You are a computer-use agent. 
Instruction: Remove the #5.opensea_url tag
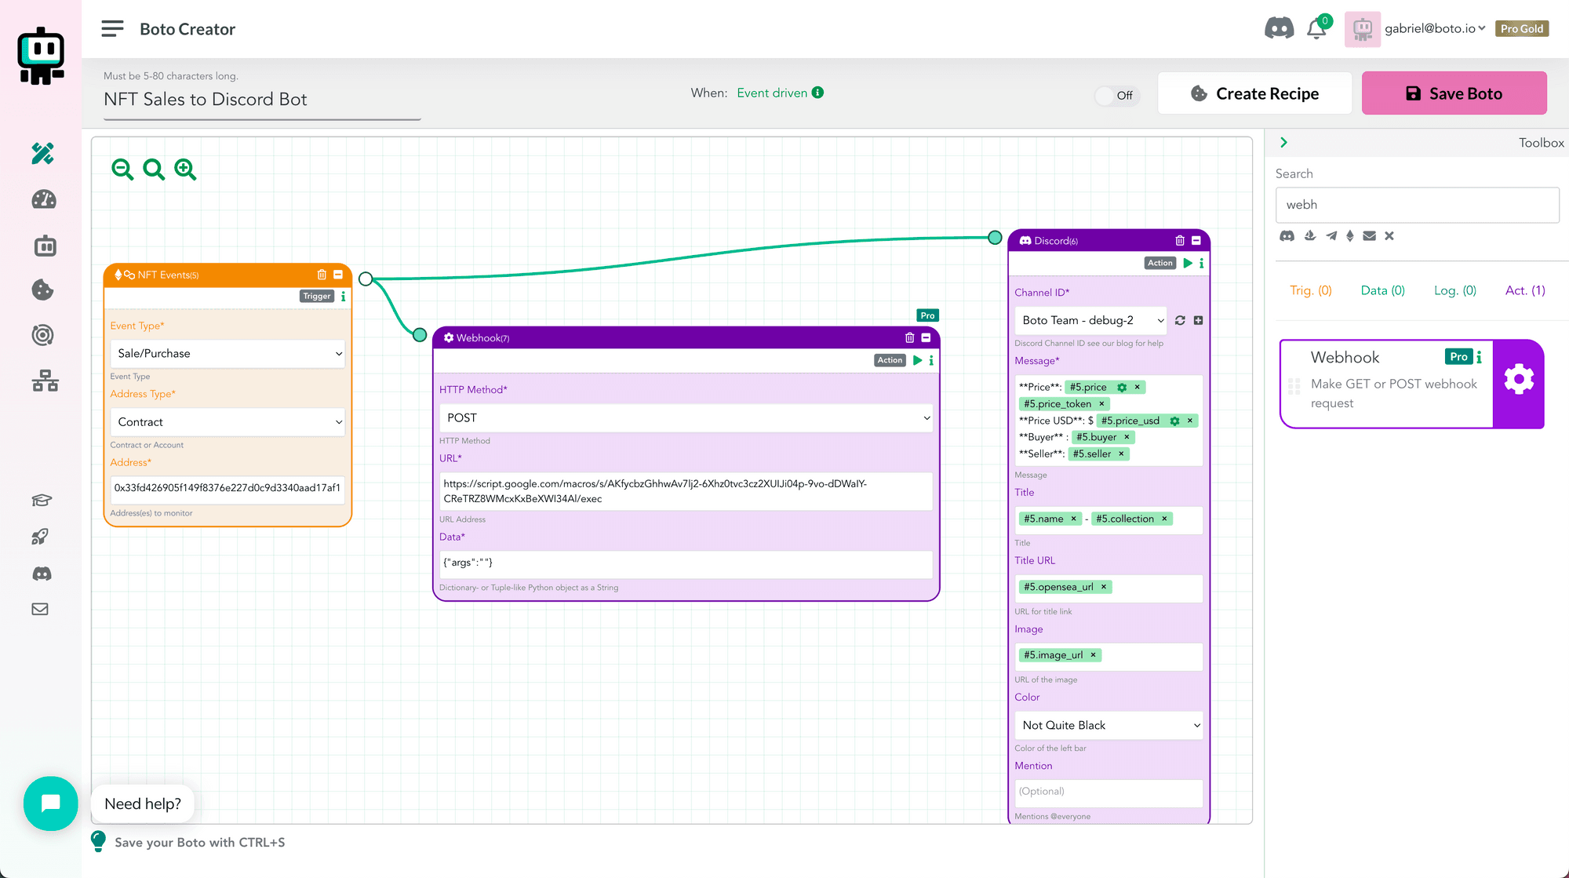click(1103, 587)
